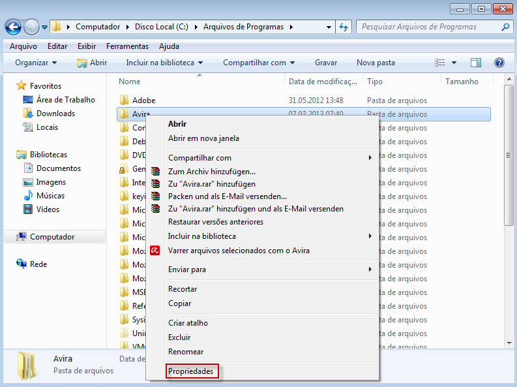Viewport: 517px width, 387px height.
Task: Go back with the blue Back arrow
Action: pyautogui.click(x=13, y=27)
